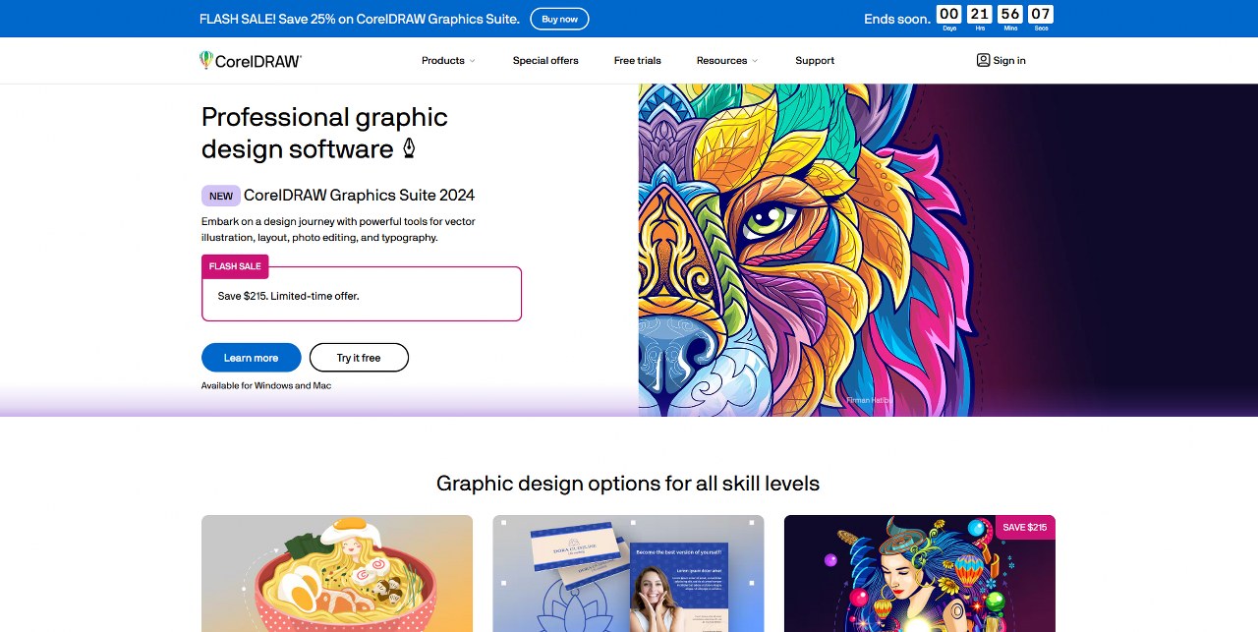Click the Sign in link

[1009, 61]
